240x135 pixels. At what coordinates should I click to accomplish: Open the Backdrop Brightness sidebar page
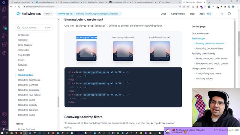29,80
